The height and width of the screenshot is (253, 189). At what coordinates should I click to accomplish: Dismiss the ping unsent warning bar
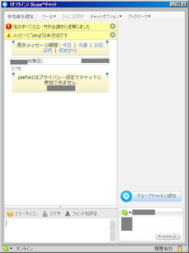112,35
